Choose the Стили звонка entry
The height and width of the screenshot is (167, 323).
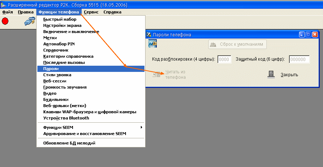click(x=91, y=75)
